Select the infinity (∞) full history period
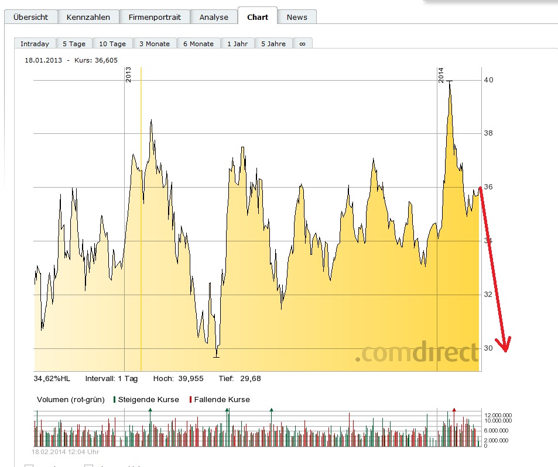Screen dimensions: 558x467 pos(302,43)
